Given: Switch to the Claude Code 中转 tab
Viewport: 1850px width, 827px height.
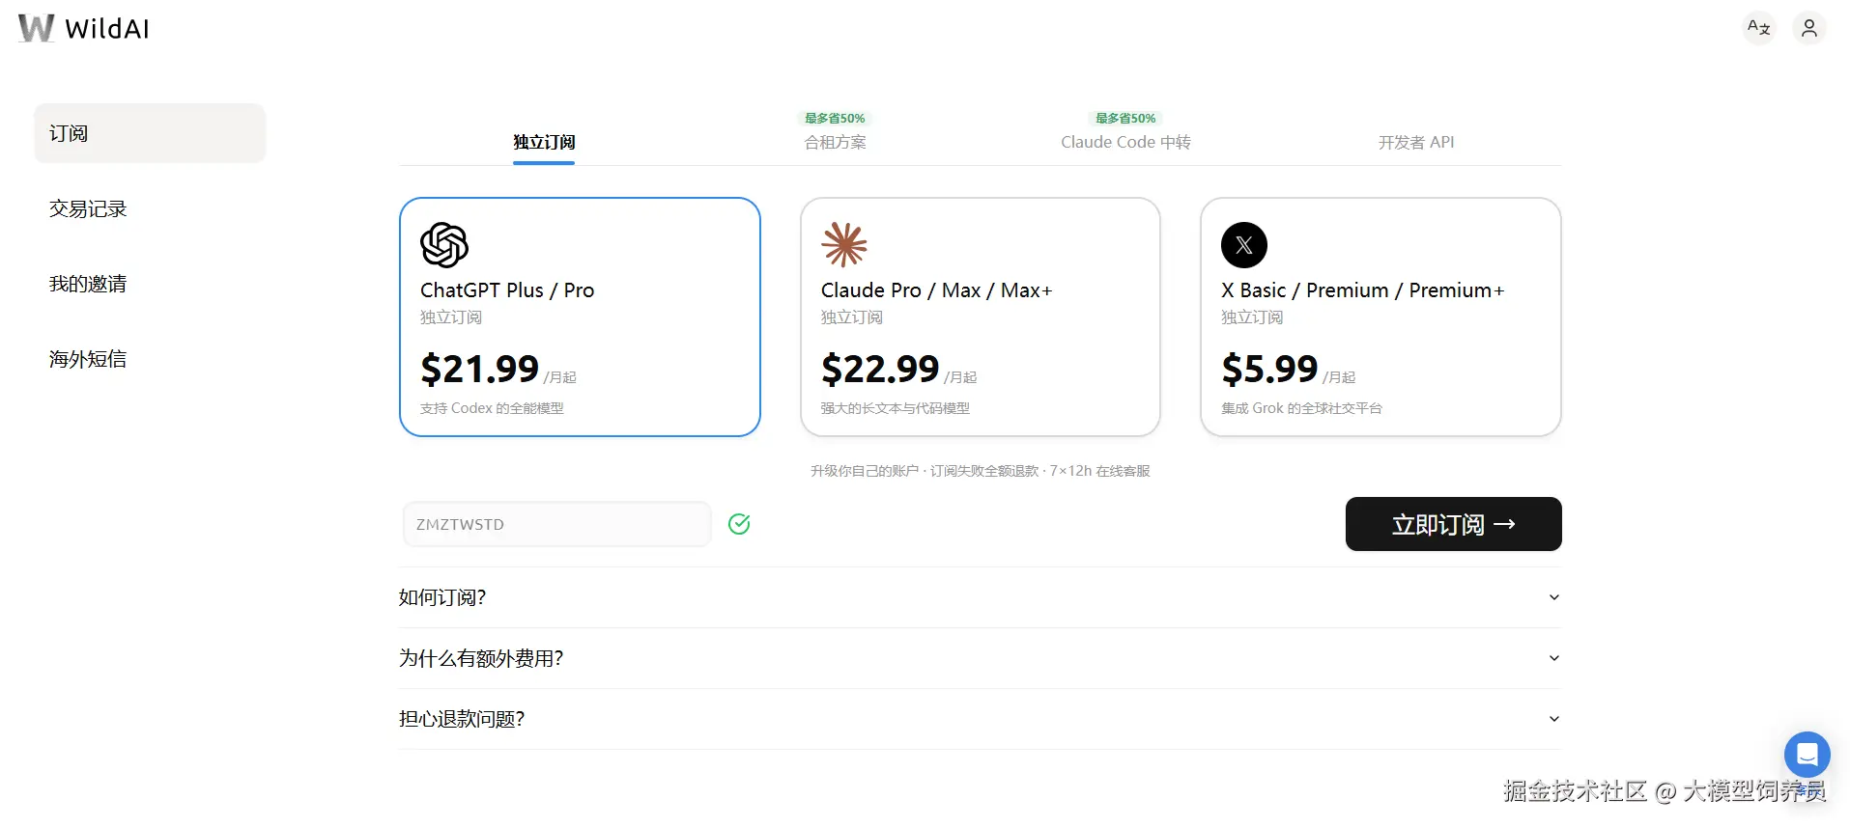Looking at the screenshot, I should click(x=1125, y=142).
